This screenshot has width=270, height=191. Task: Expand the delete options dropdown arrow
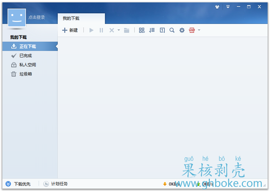pos(119,30)
